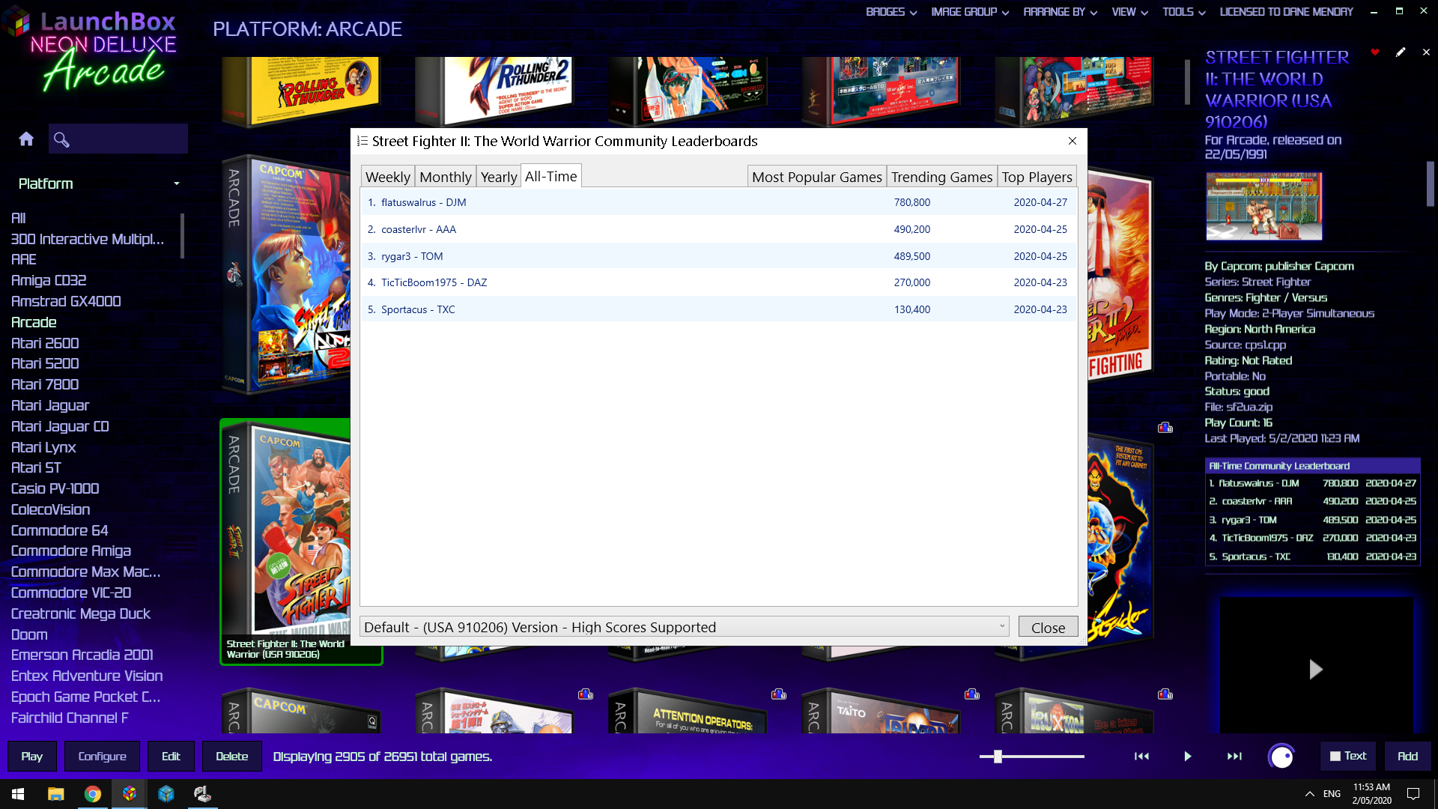Select coasterlvr - AAA leaderboard row

point(718,229)
